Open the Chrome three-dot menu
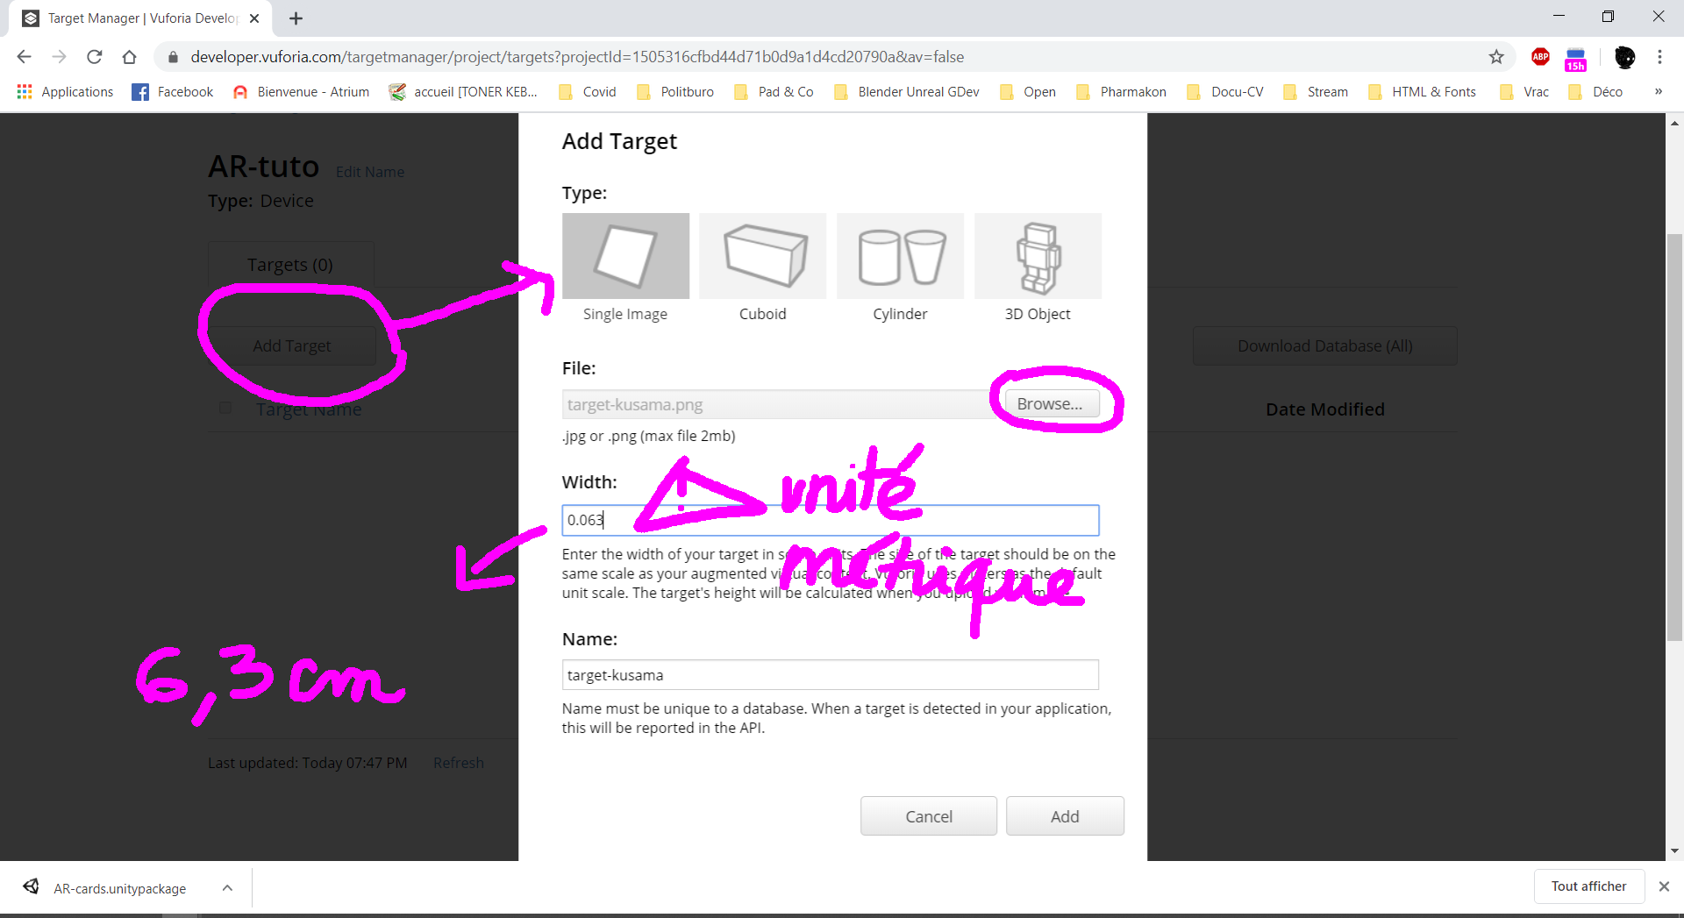 pyautogui.click(x=1659, y=57)
